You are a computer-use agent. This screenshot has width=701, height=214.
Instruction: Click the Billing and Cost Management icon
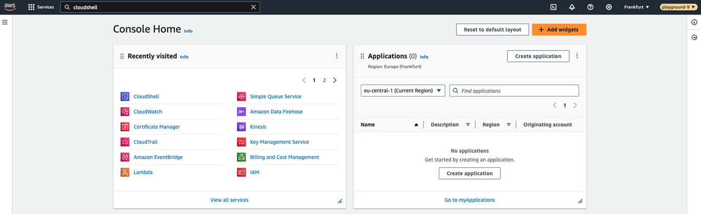tap(241, 157)
